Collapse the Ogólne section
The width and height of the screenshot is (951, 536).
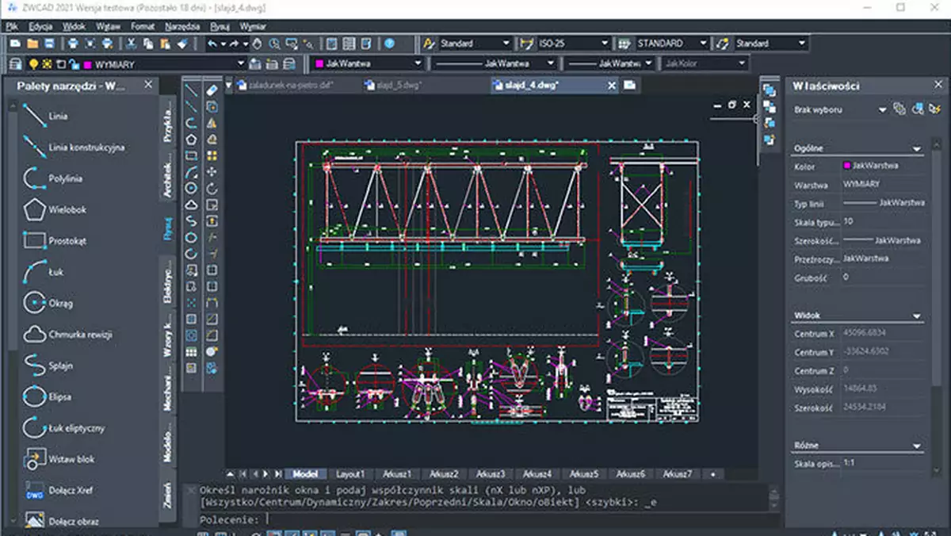pos(917,148)
